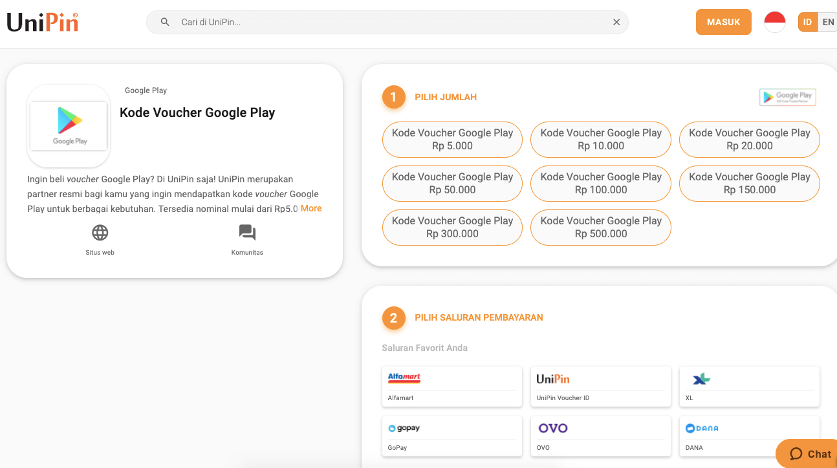Open the Chat support button
This screenshot has width=837, height=468.
(x=809, y=454)
